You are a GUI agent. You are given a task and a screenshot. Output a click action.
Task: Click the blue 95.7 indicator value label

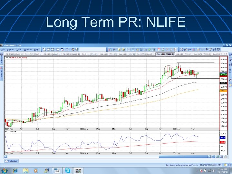tap(223, 138)
